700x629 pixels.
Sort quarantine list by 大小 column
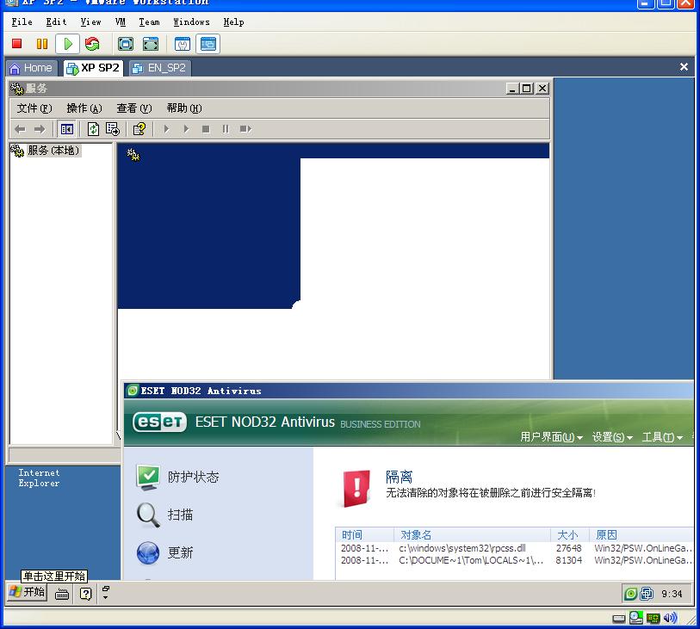570,534
